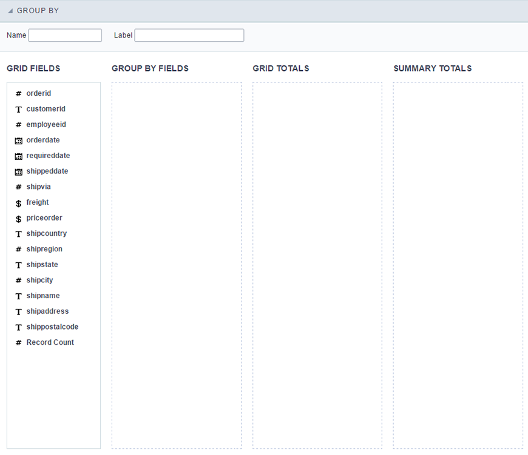Click the text type icon beside shipname
This screenshot has width=528, height=455.
[x=18, y=296]
